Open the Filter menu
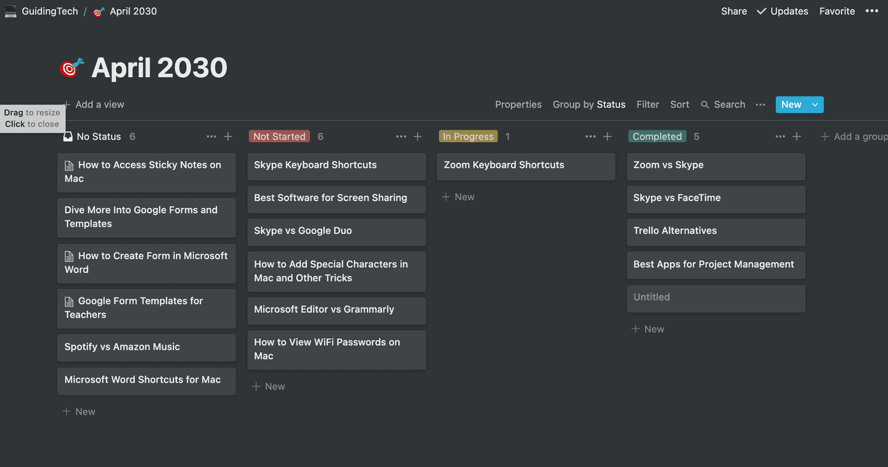Image resolution: width=888 pixels, height=467 pixels. (x=647, y=105)
